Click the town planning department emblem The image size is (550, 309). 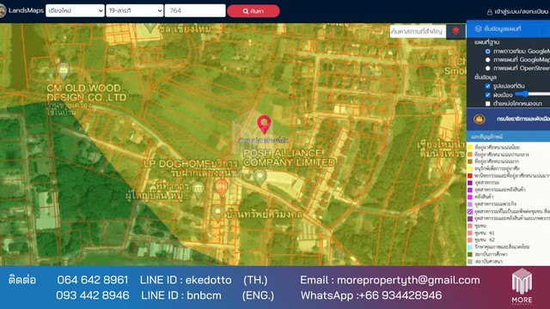[480, 119]
